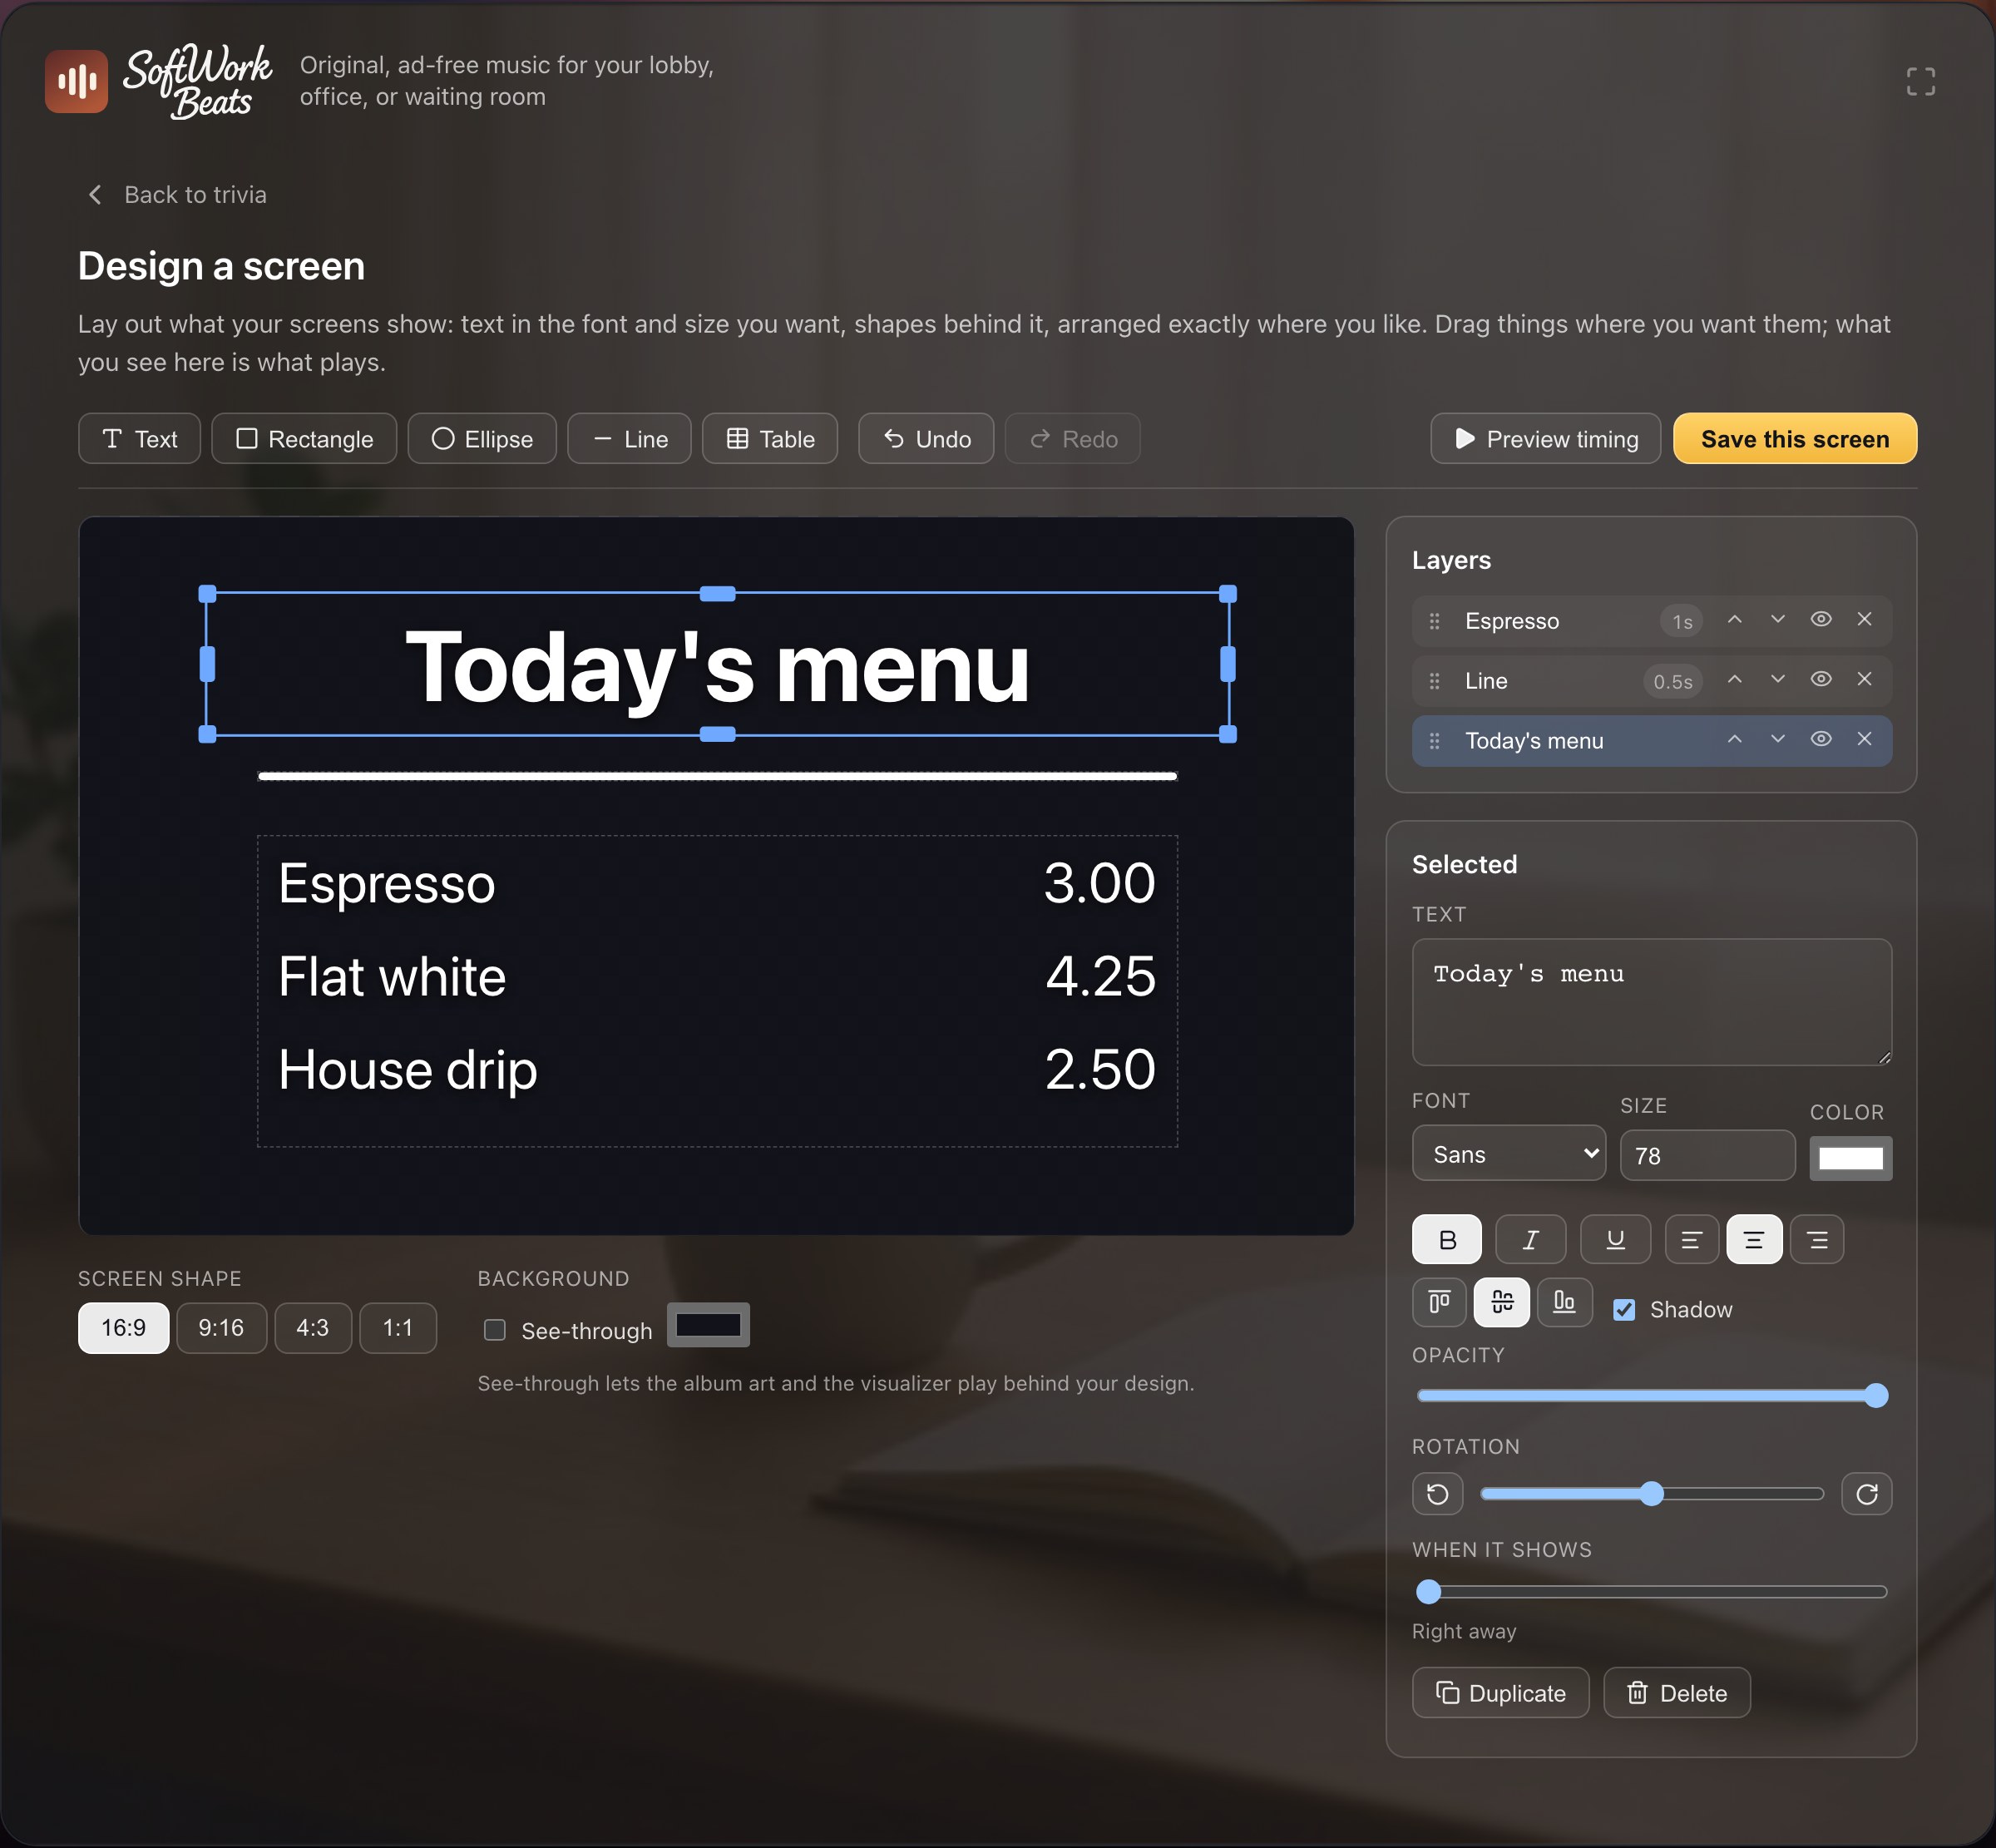
Task: Remove the Line layer
Action: click(x=1864, y=680)
